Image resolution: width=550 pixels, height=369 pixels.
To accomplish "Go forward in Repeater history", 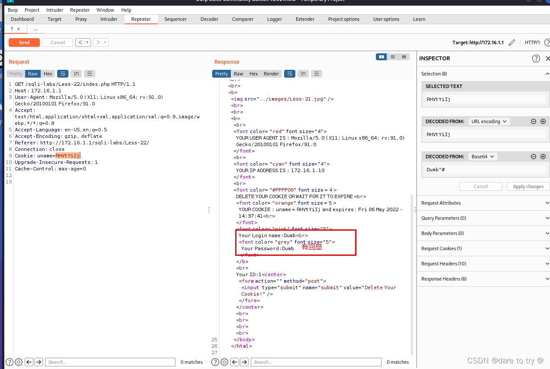I will click(x=98, y=42).
